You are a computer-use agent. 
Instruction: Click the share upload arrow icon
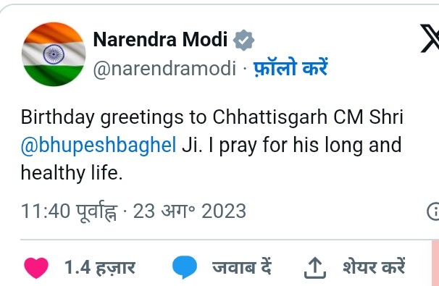(x=314, y=268)
